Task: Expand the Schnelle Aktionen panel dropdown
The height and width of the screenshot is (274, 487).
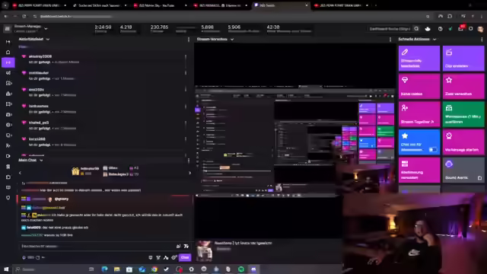Action: point(434,40)
